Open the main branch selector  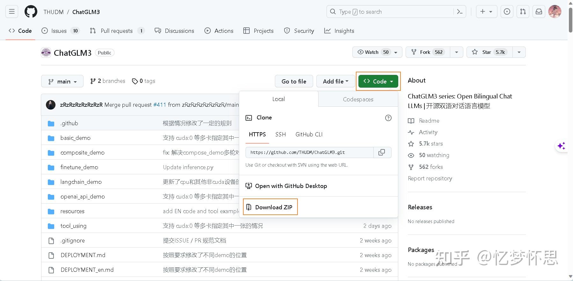[62, 81]
